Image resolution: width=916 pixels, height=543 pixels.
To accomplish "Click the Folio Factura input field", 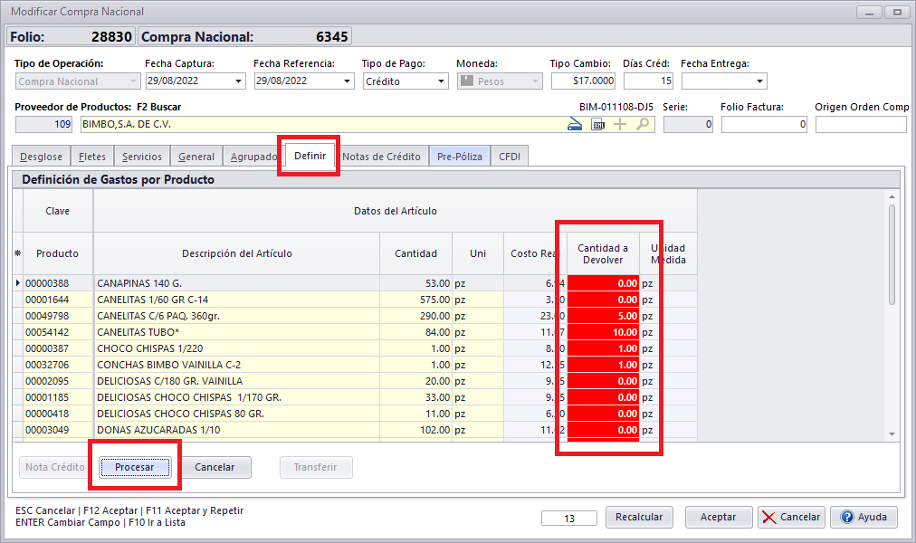I will pos(764,125).
